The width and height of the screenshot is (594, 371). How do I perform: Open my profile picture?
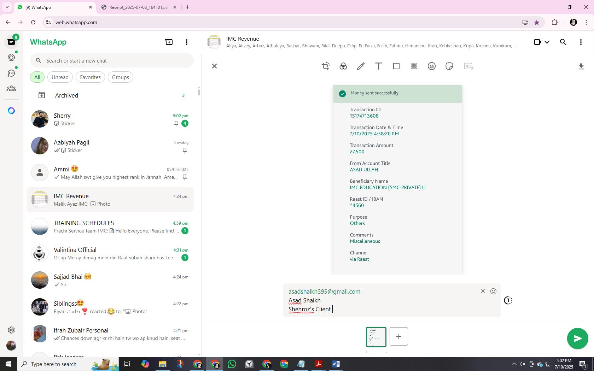tap(11, 346)
